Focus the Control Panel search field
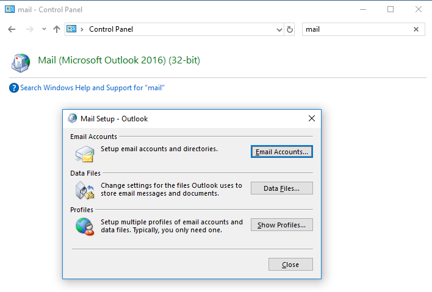 pyautogui.click(x=357, y=29)
